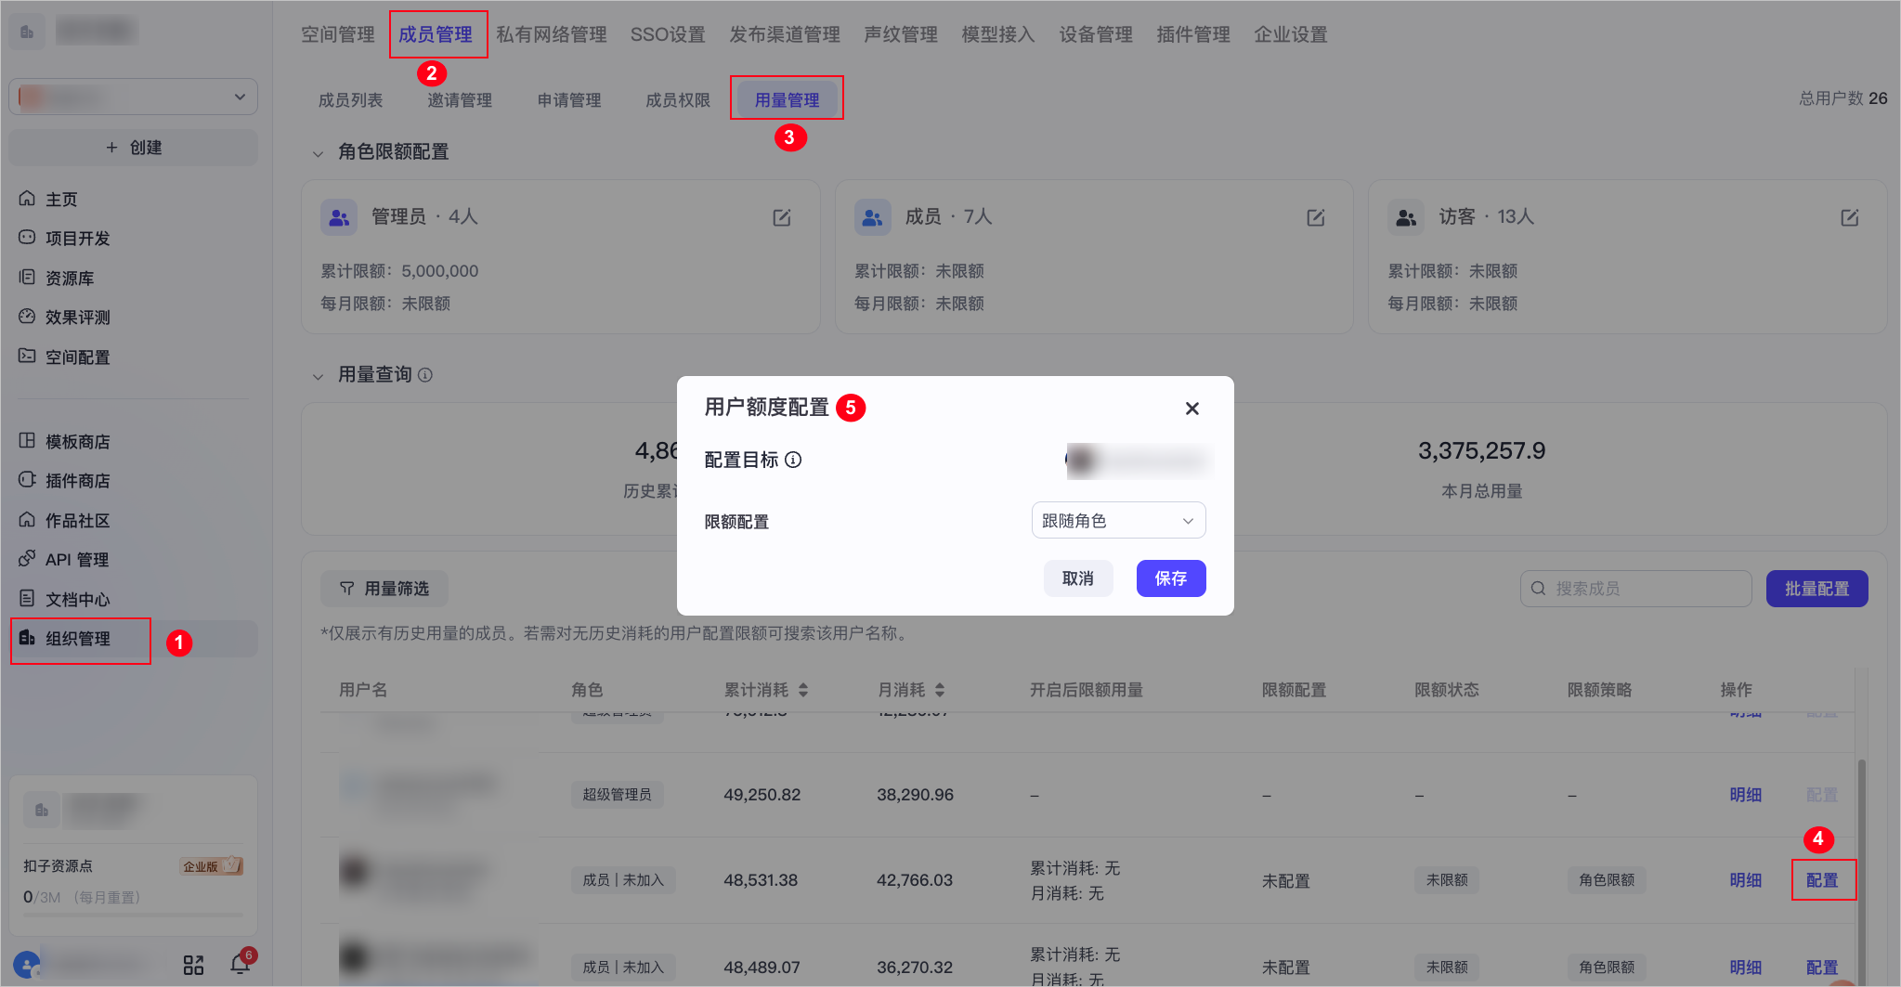The width and height of the screenshot is (1901, 987).
Task: Open the SSO设置 tab
Action: 668,34
